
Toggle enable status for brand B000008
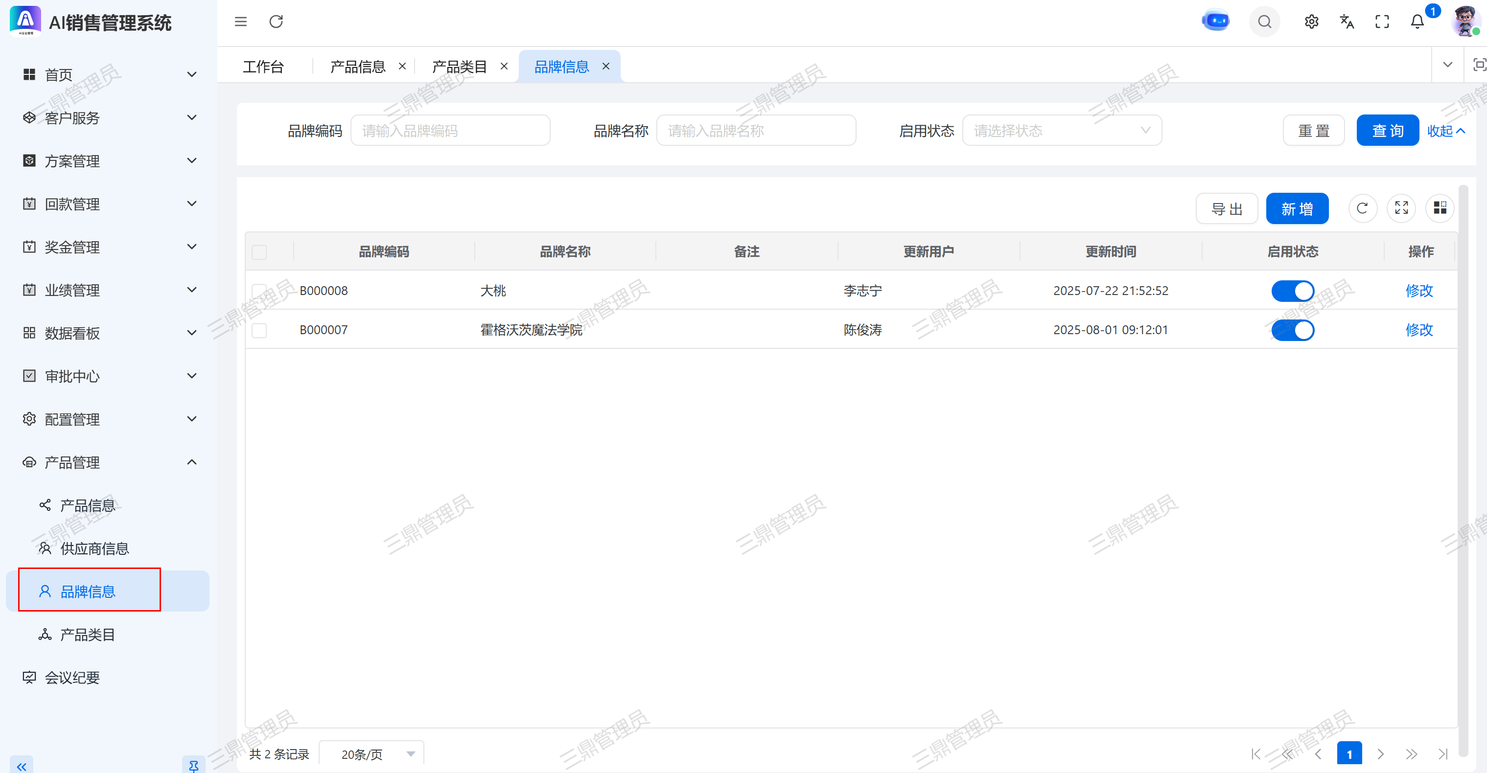point(1293,291)
